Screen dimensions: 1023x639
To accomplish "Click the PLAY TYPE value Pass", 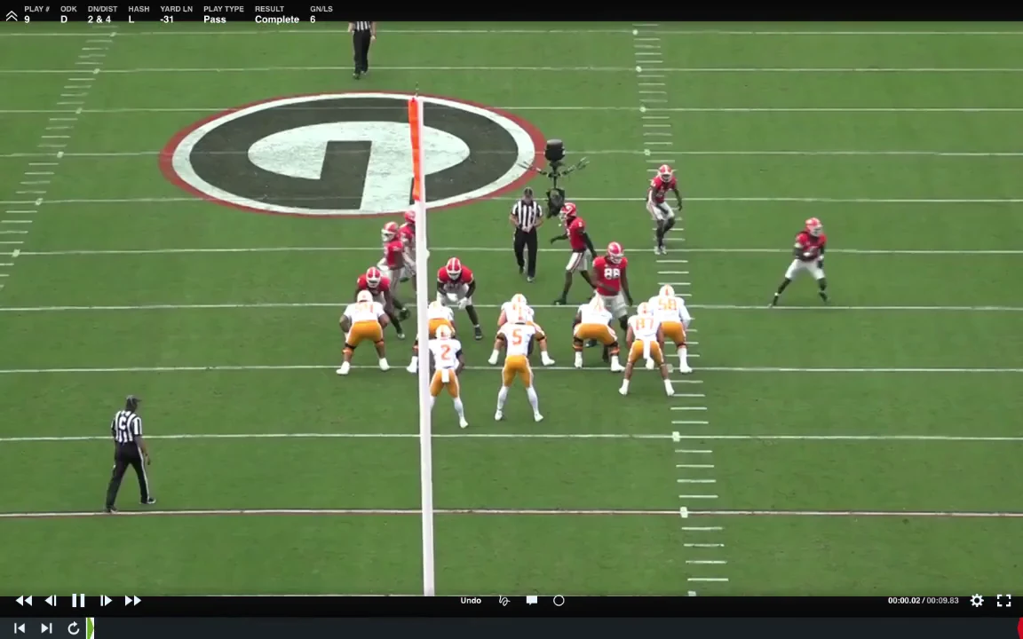I will (215, 20).
